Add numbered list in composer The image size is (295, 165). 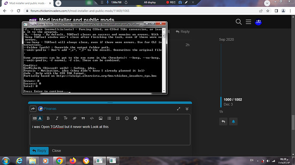point(118,118)
